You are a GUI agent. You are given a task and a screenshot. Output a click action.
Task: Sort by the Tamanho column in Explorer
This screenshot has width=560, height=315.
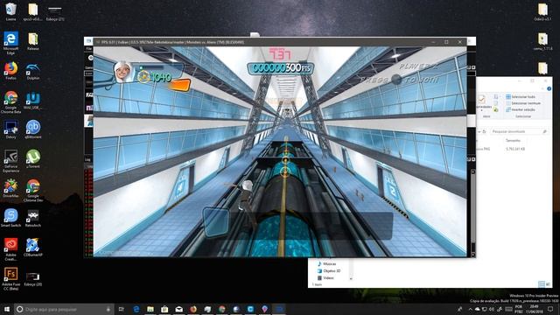click(513, 140)
